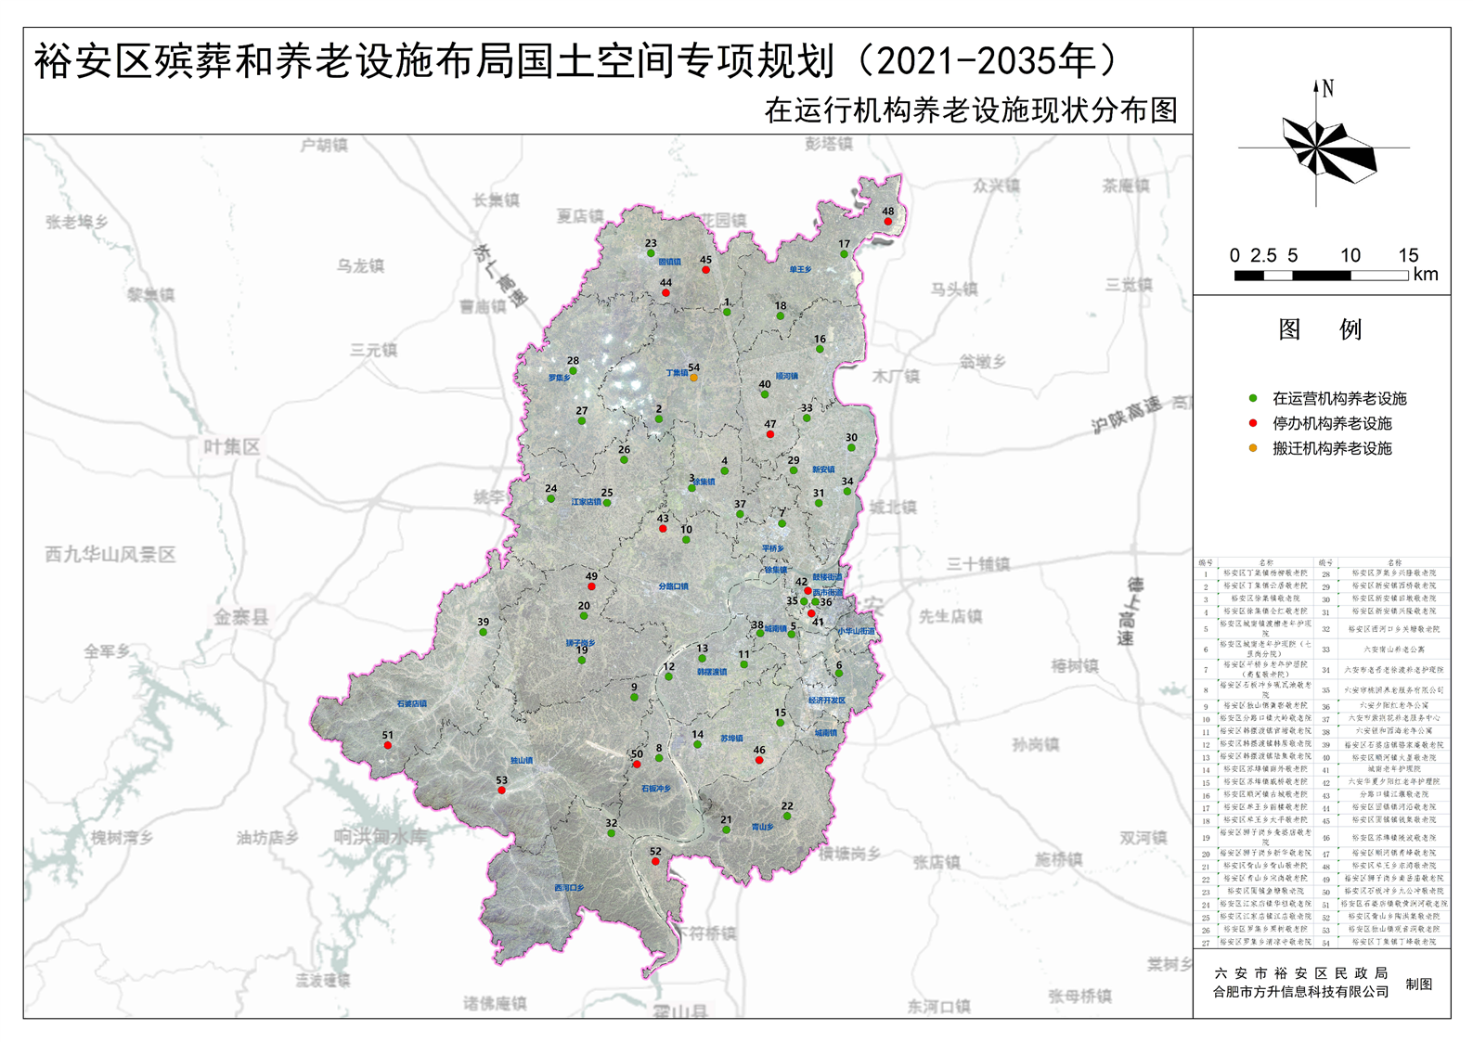Click the 金寨县 map label
Screen dimensions: 1473x1042
tap(240, 617)
